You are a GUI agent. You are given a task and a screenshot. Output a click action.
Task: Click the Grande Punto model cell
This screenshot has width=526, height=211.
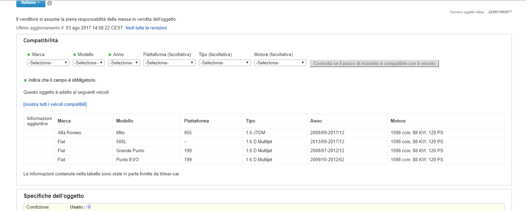pos(130,151)
